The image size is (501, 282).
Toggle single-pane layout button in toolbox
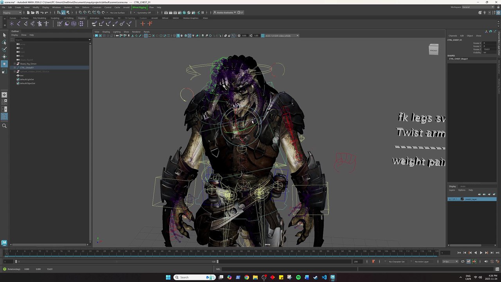click(4, 95)
